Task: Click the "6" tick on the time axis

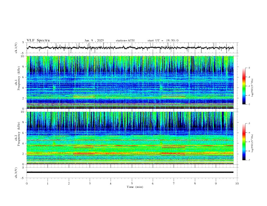Action: pyautogui.click(x=153, y=183)
